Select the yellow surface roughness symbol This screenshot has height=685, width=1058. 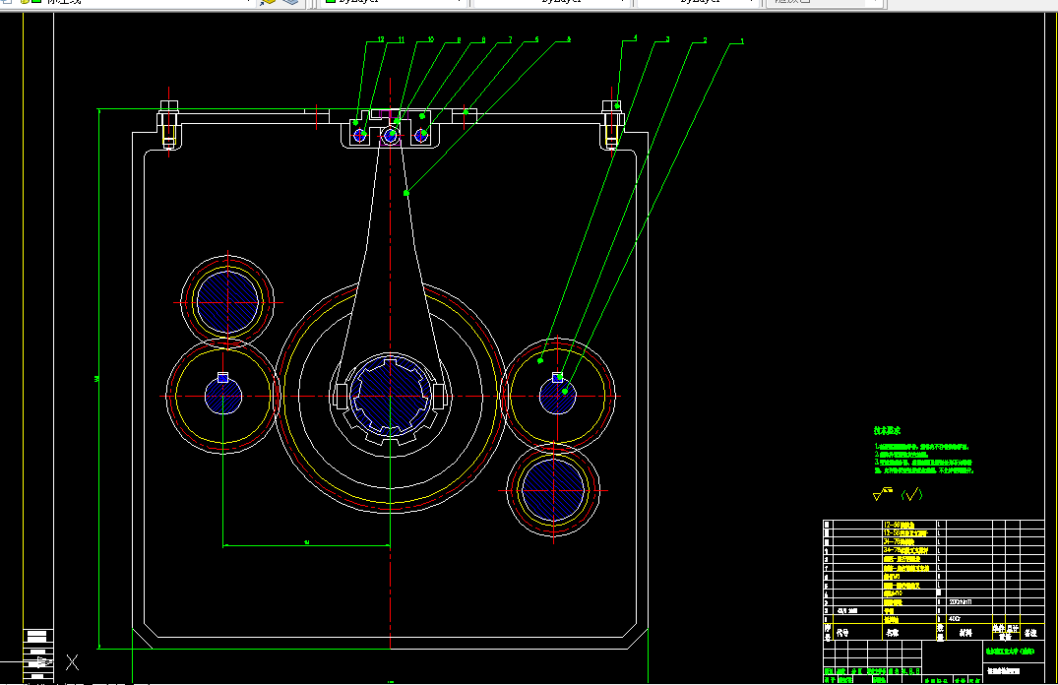pyautogui.click(x=883, y=494)
